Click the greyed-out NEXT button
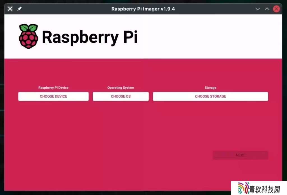The height and width of the screenshot is (195, 287). tap(240, 155)
